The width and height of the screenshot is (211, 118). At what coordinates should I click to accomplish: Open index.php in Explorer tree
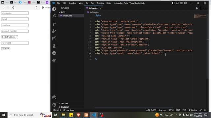coord(71,16)
